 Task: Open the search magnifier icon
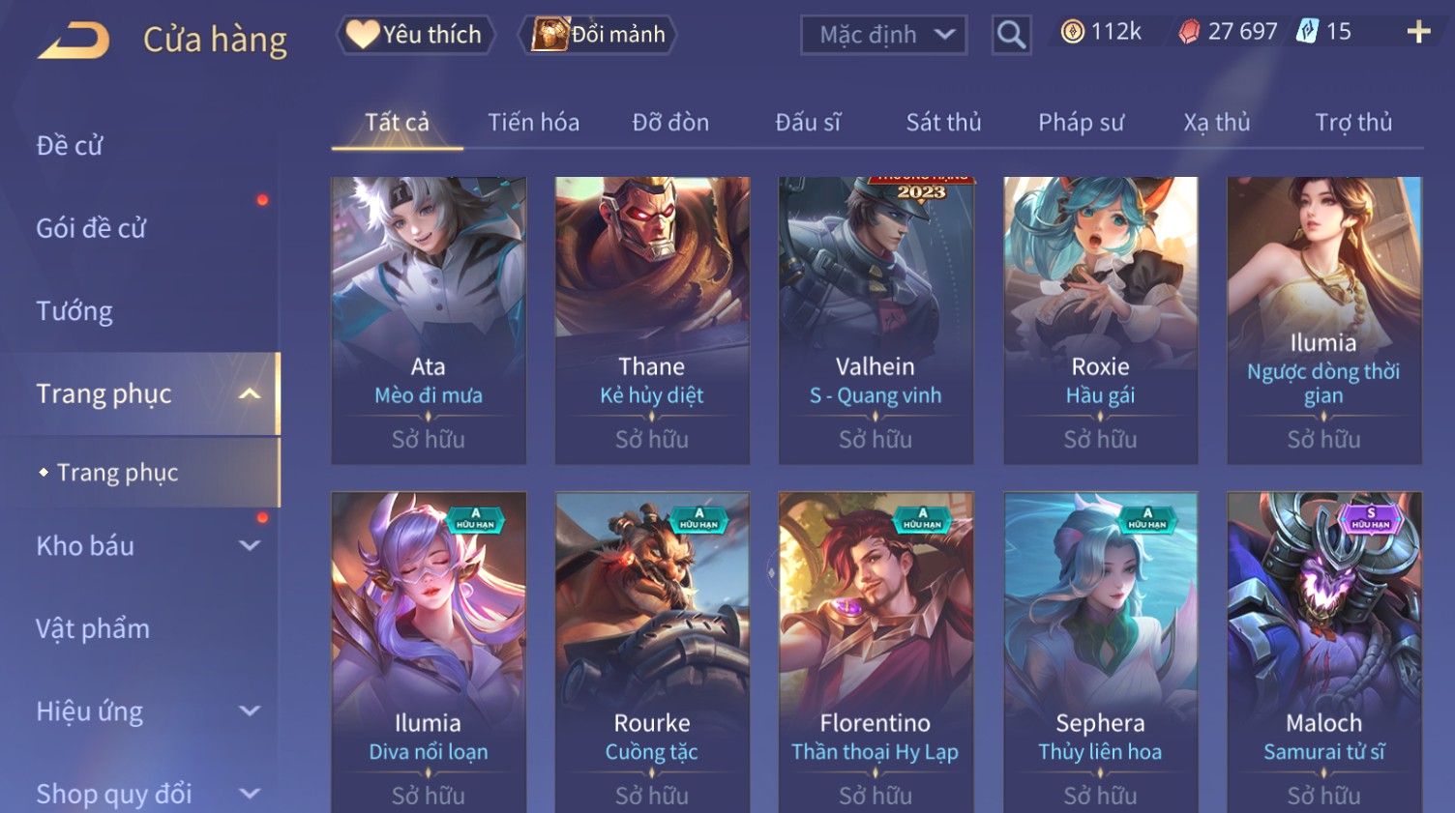1011,35
